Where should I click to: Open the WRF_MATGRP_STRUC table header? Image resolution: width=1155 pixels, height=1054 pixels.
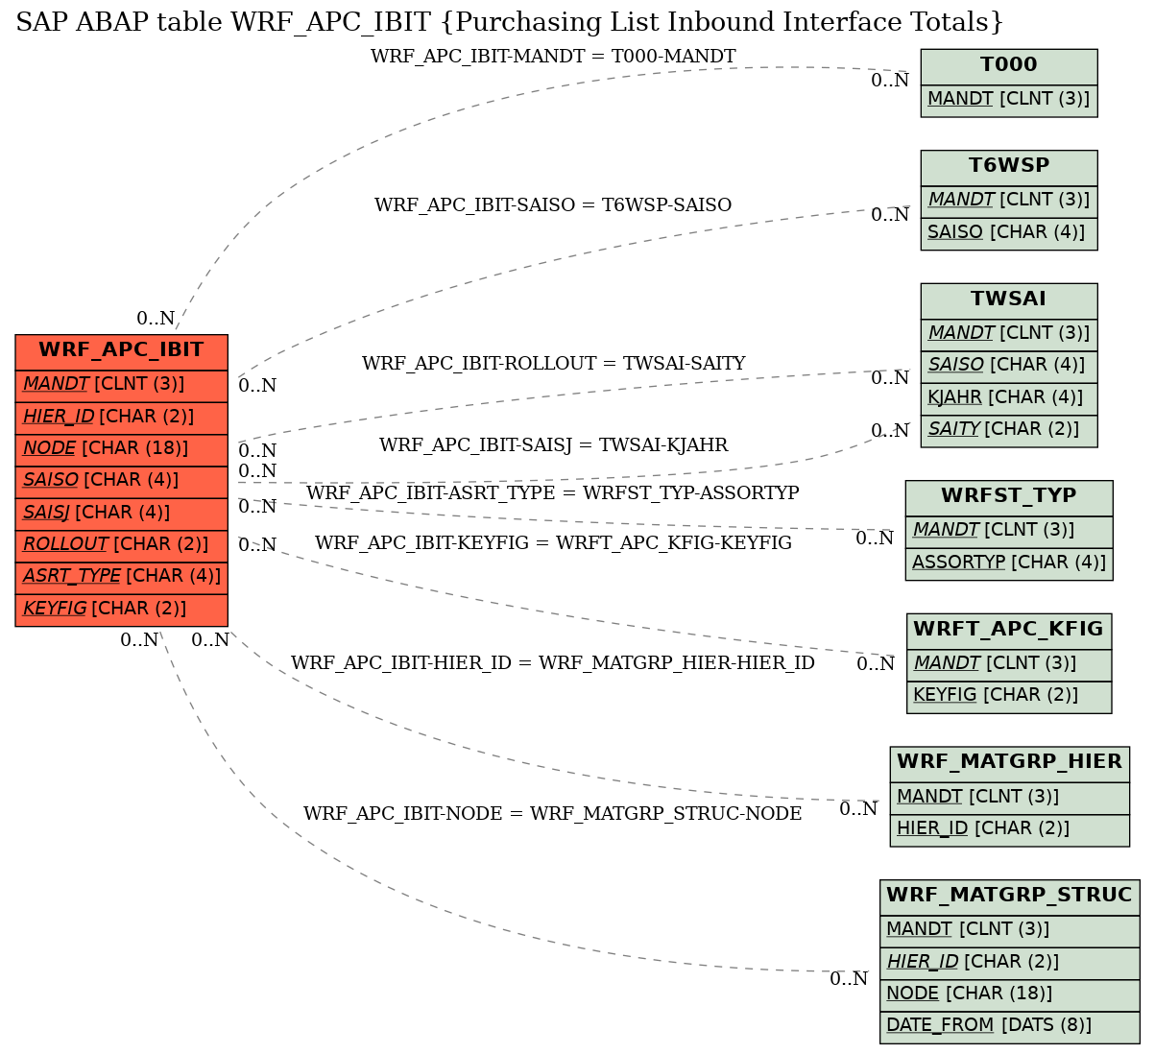pyautogui.click(x=1010, y=896)
